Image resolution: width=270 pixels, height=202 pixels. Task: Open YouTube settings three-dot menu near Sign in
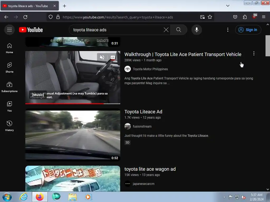coord(228,30)
